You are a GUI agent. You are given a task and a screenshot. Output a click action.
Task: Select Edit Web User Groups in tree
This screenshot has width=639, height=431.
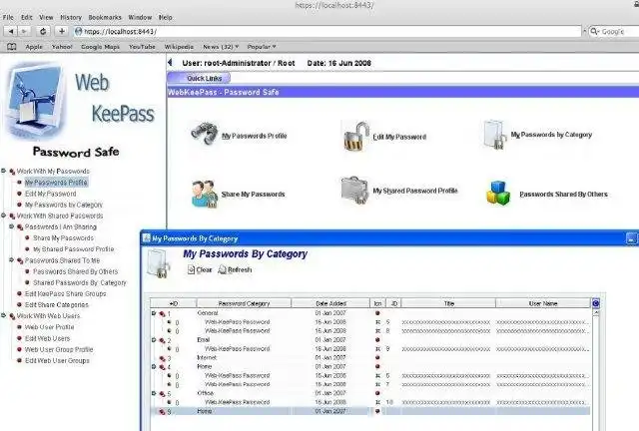57,360
